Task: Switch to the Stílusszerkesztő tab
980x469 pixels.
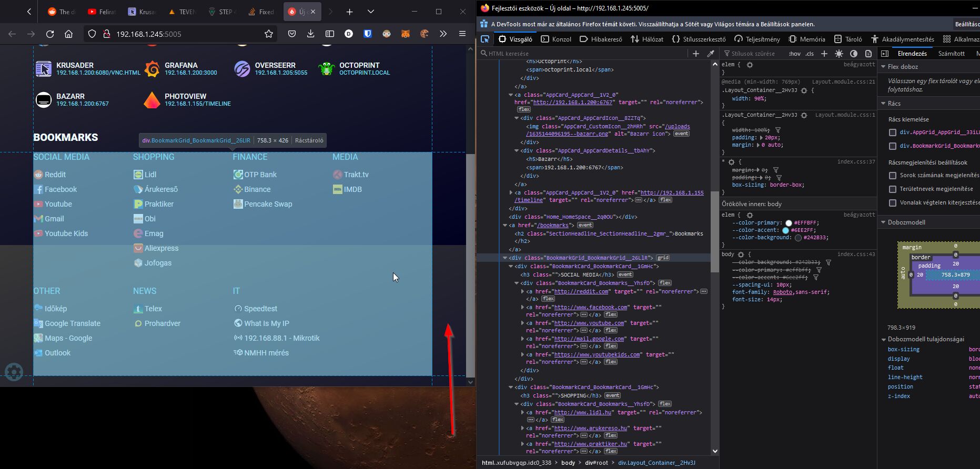Action: (x=699, y=39)
